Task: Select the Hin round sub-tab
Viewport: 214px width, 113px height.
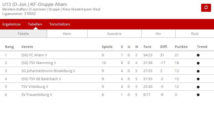Action: [158, 34]
